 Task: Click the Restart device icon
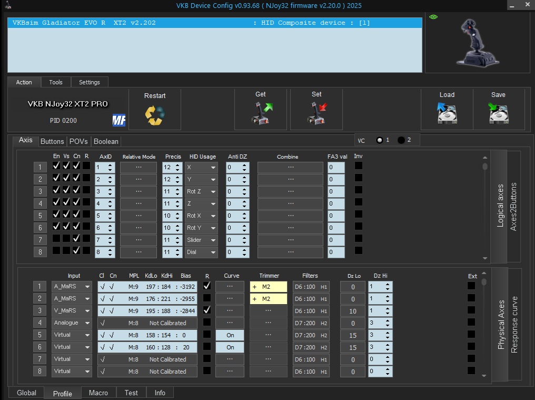(155, 115)
